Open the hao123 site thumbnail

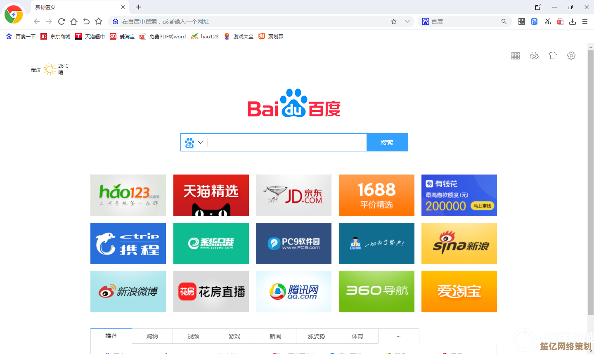(128, 195)
